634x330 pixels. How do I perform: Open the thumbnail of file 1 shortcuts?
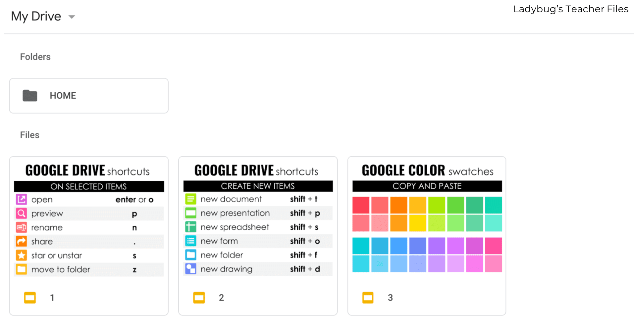coord(89,220)
